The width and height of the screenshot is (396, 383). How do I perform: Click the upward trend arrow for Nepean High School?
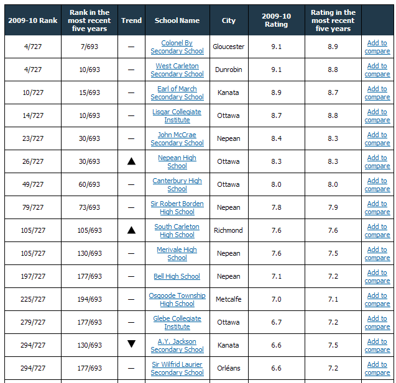point(131,161)
